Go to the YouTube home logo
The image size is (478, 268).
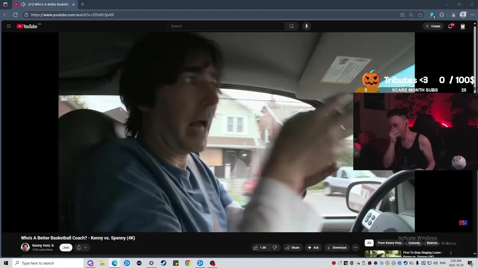click(x=27, y=26)
